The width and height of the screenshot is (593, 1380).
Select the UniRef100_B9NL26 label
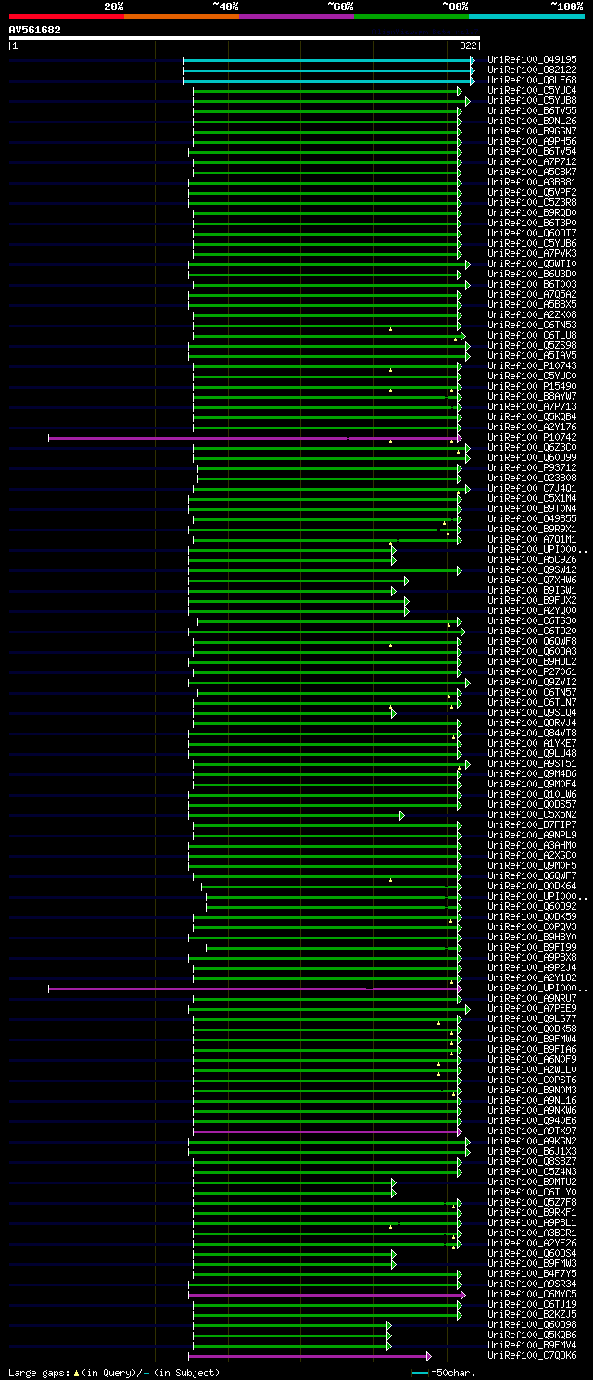click(x=533, y=121)
